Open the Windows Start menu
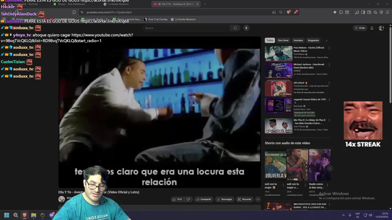392x220 pixels. point(6,215)
